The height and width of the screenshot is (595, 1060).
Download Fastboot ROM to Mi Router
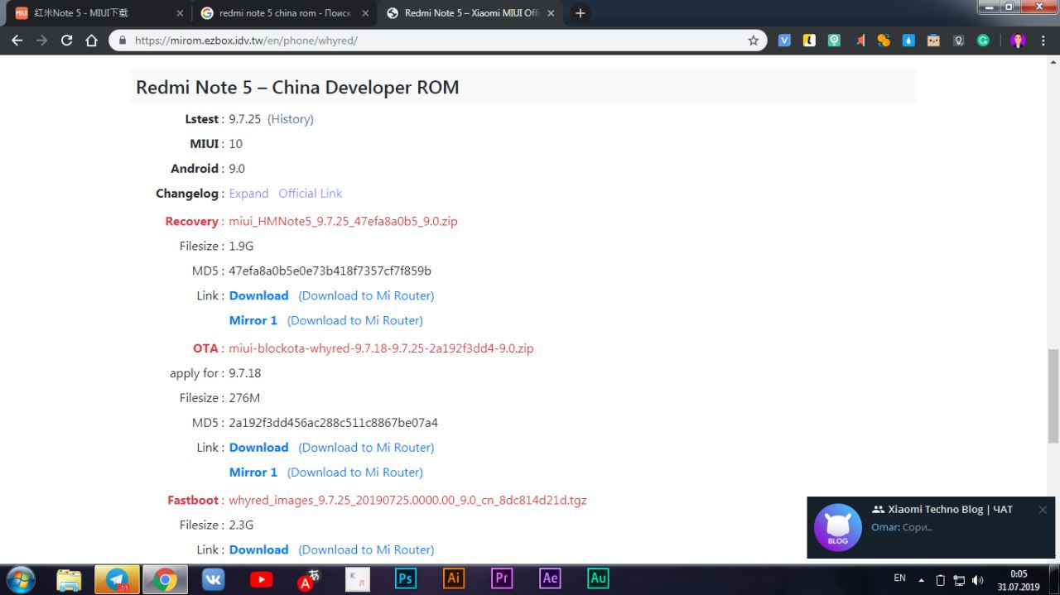[366, 549]
